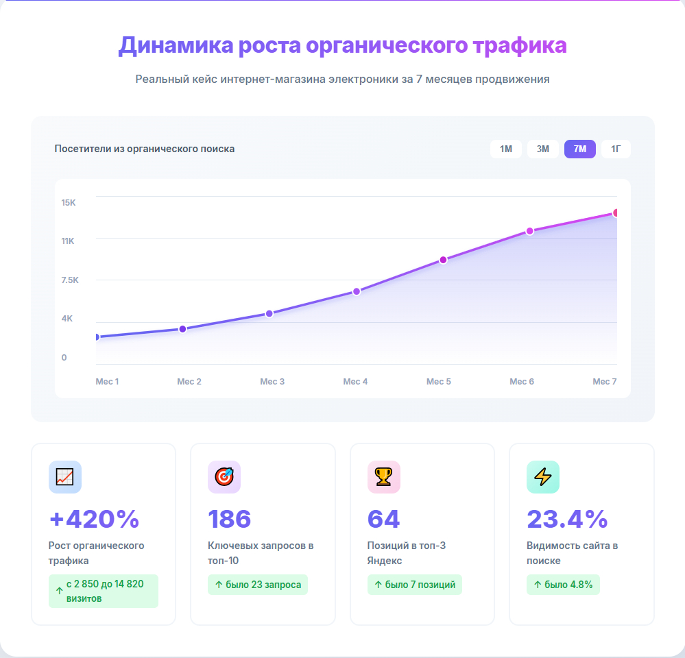Click subtitle about 'Реальный кейс интернет-магазина'
685x658 pixels.
pos(343,79)
